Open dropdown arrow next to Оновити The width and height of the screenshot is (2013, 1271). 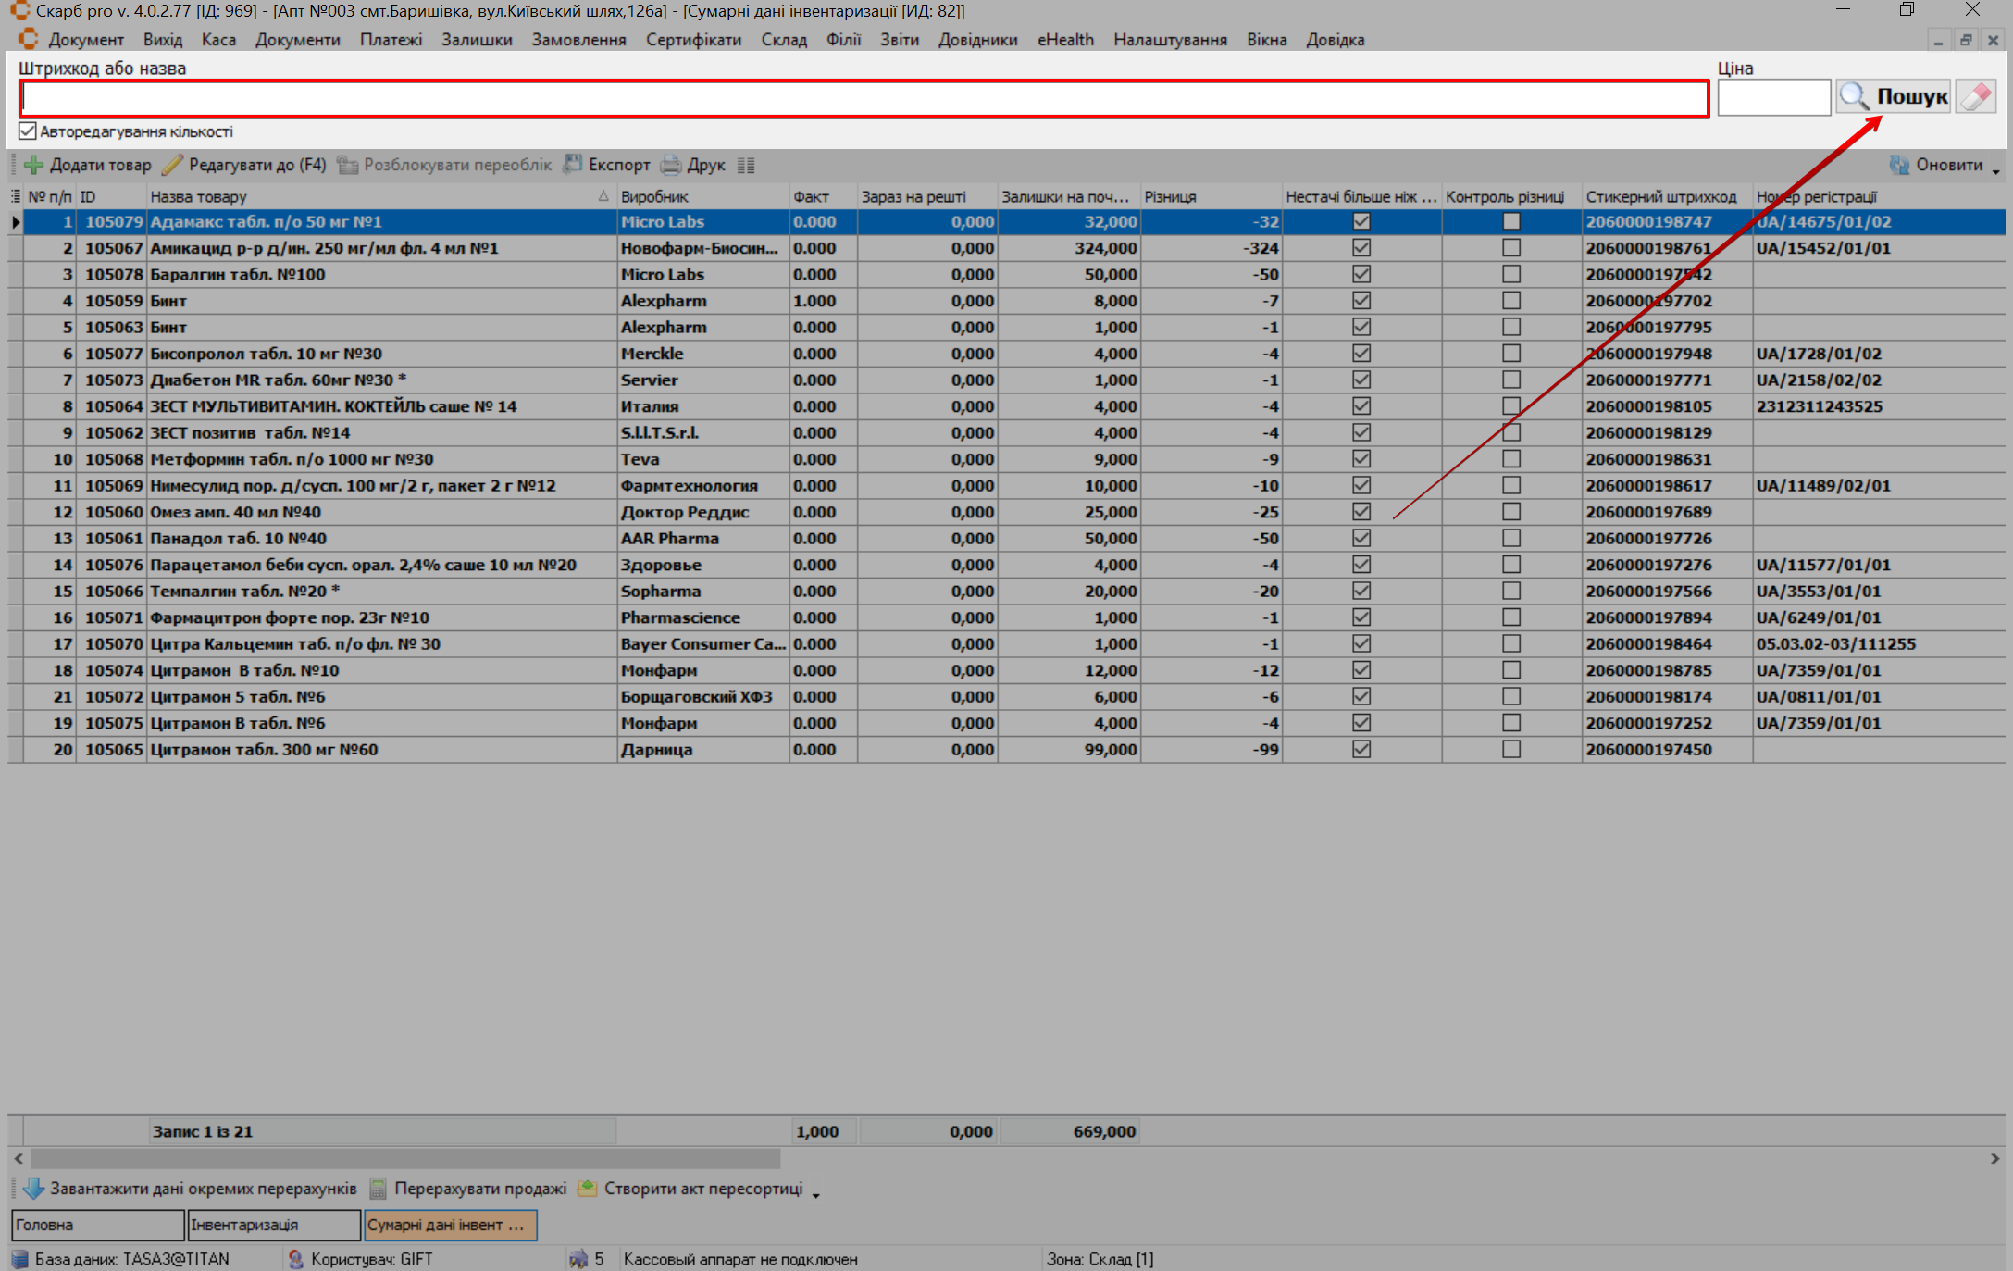click(x=1995, y=170)
